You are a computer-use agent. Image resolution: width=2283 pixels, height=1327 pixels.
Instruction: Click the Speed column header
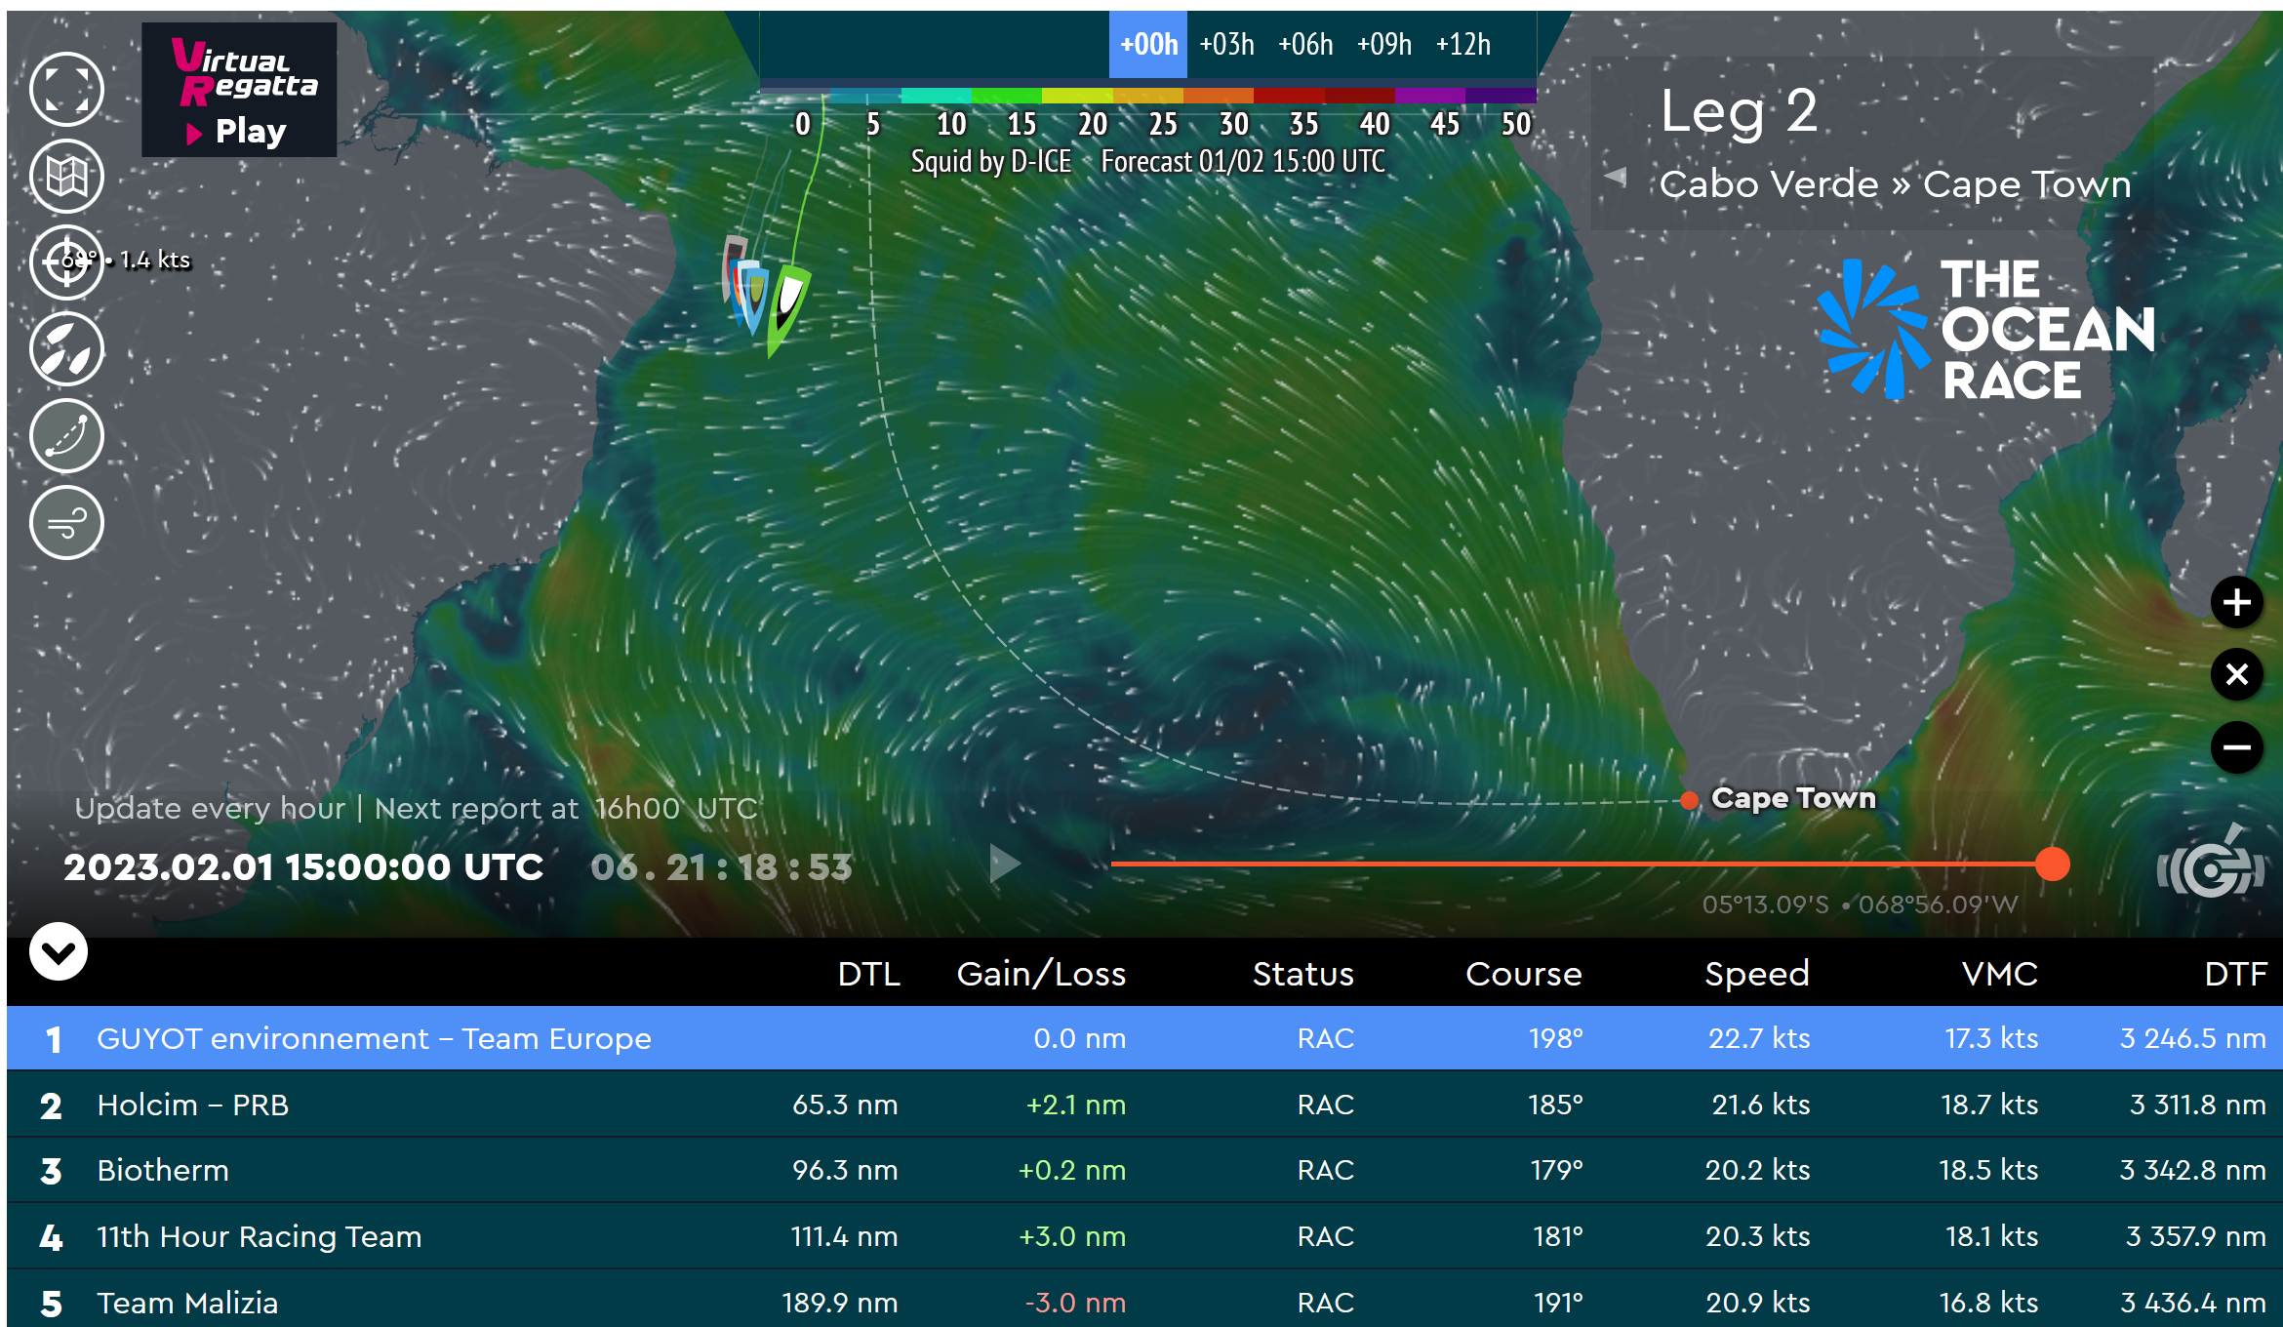(1757, 974)
